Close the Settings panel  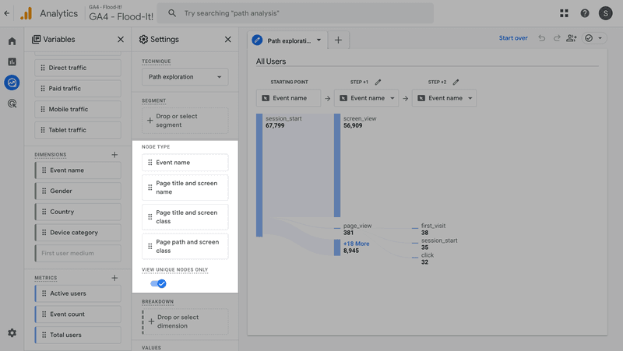[227, 40]
